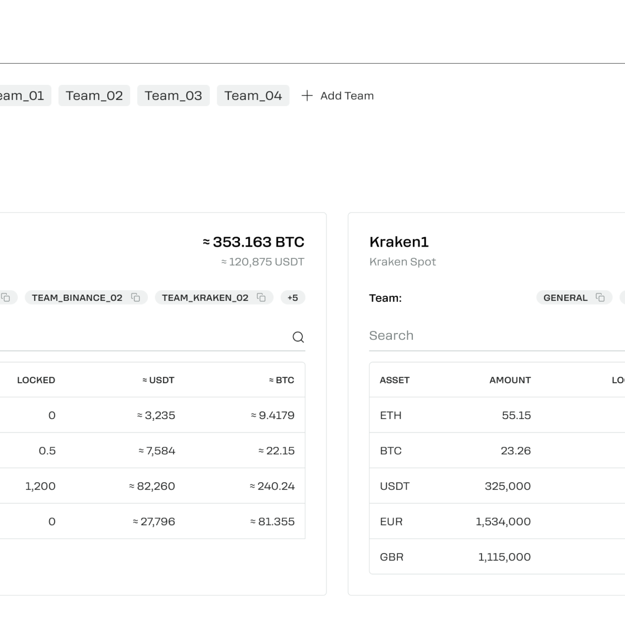Sort by the ≈ BTC column header
Image resolution: width=625 pixels, height=625 pixels.
(281, 380)
